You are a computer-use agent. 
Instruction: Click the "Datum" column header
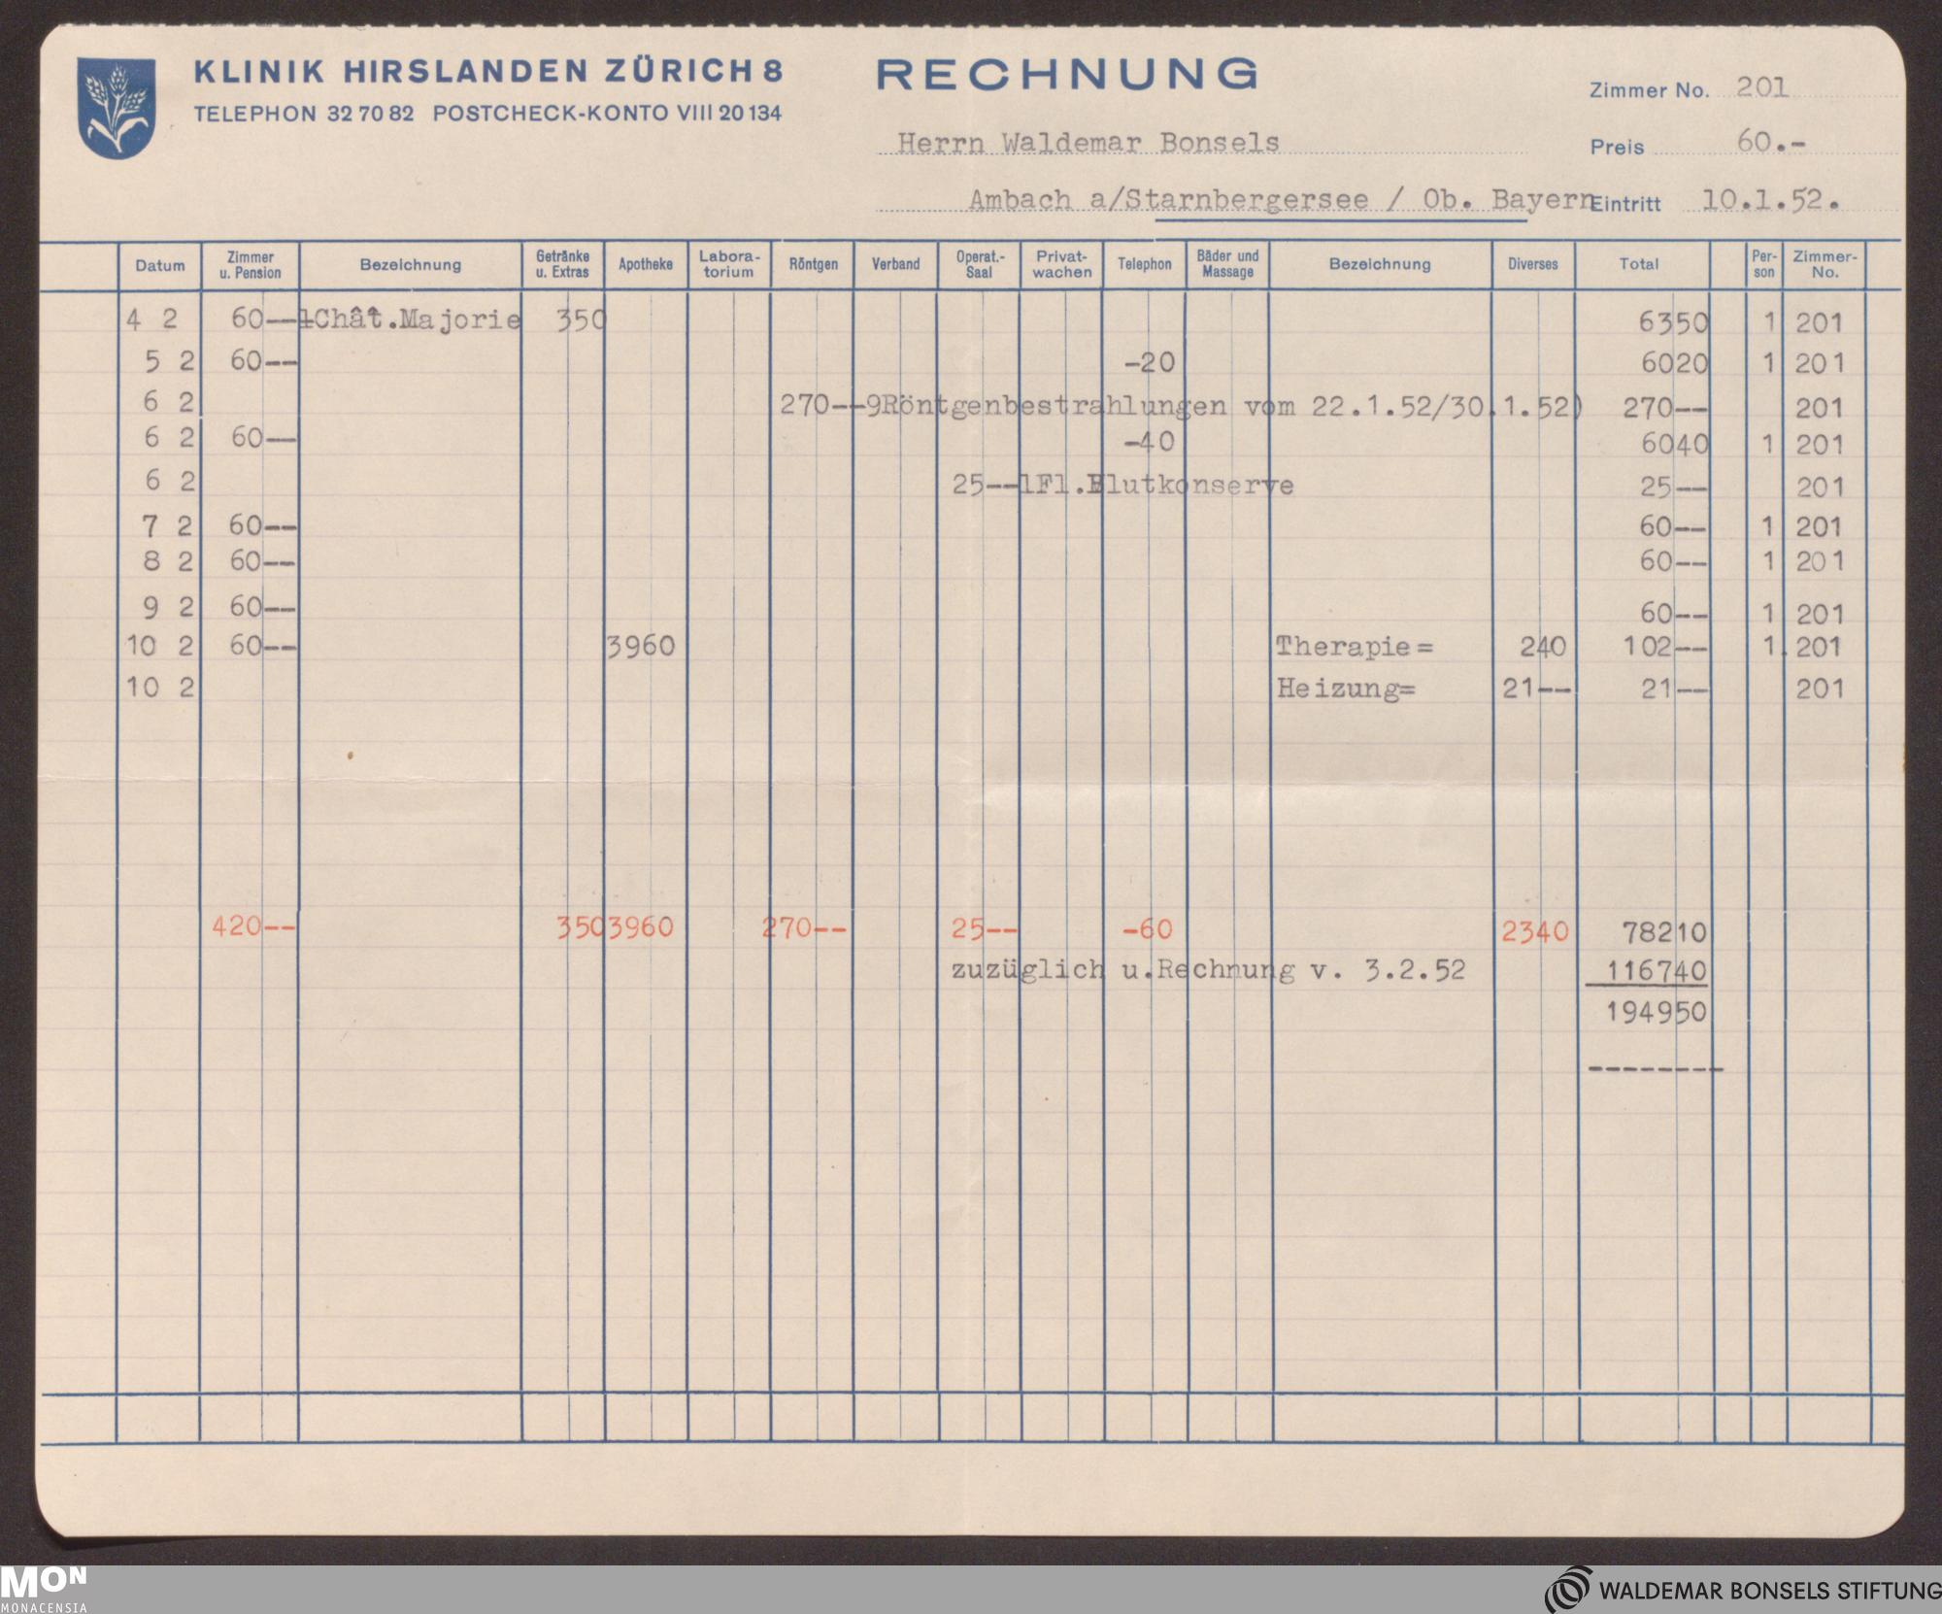coord(160,265)
